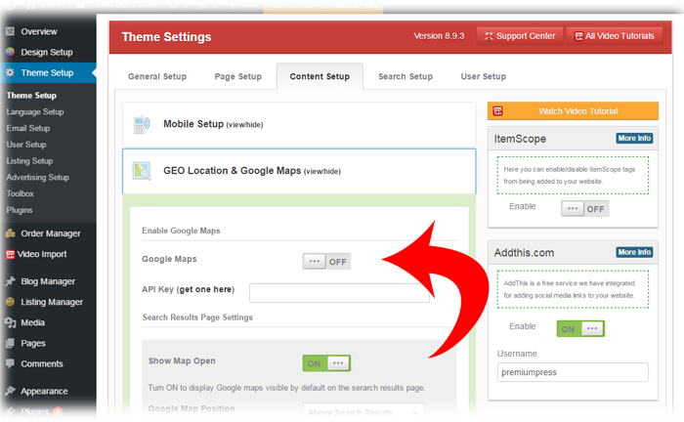Click the ItemScope More Info button

(634, 139)
